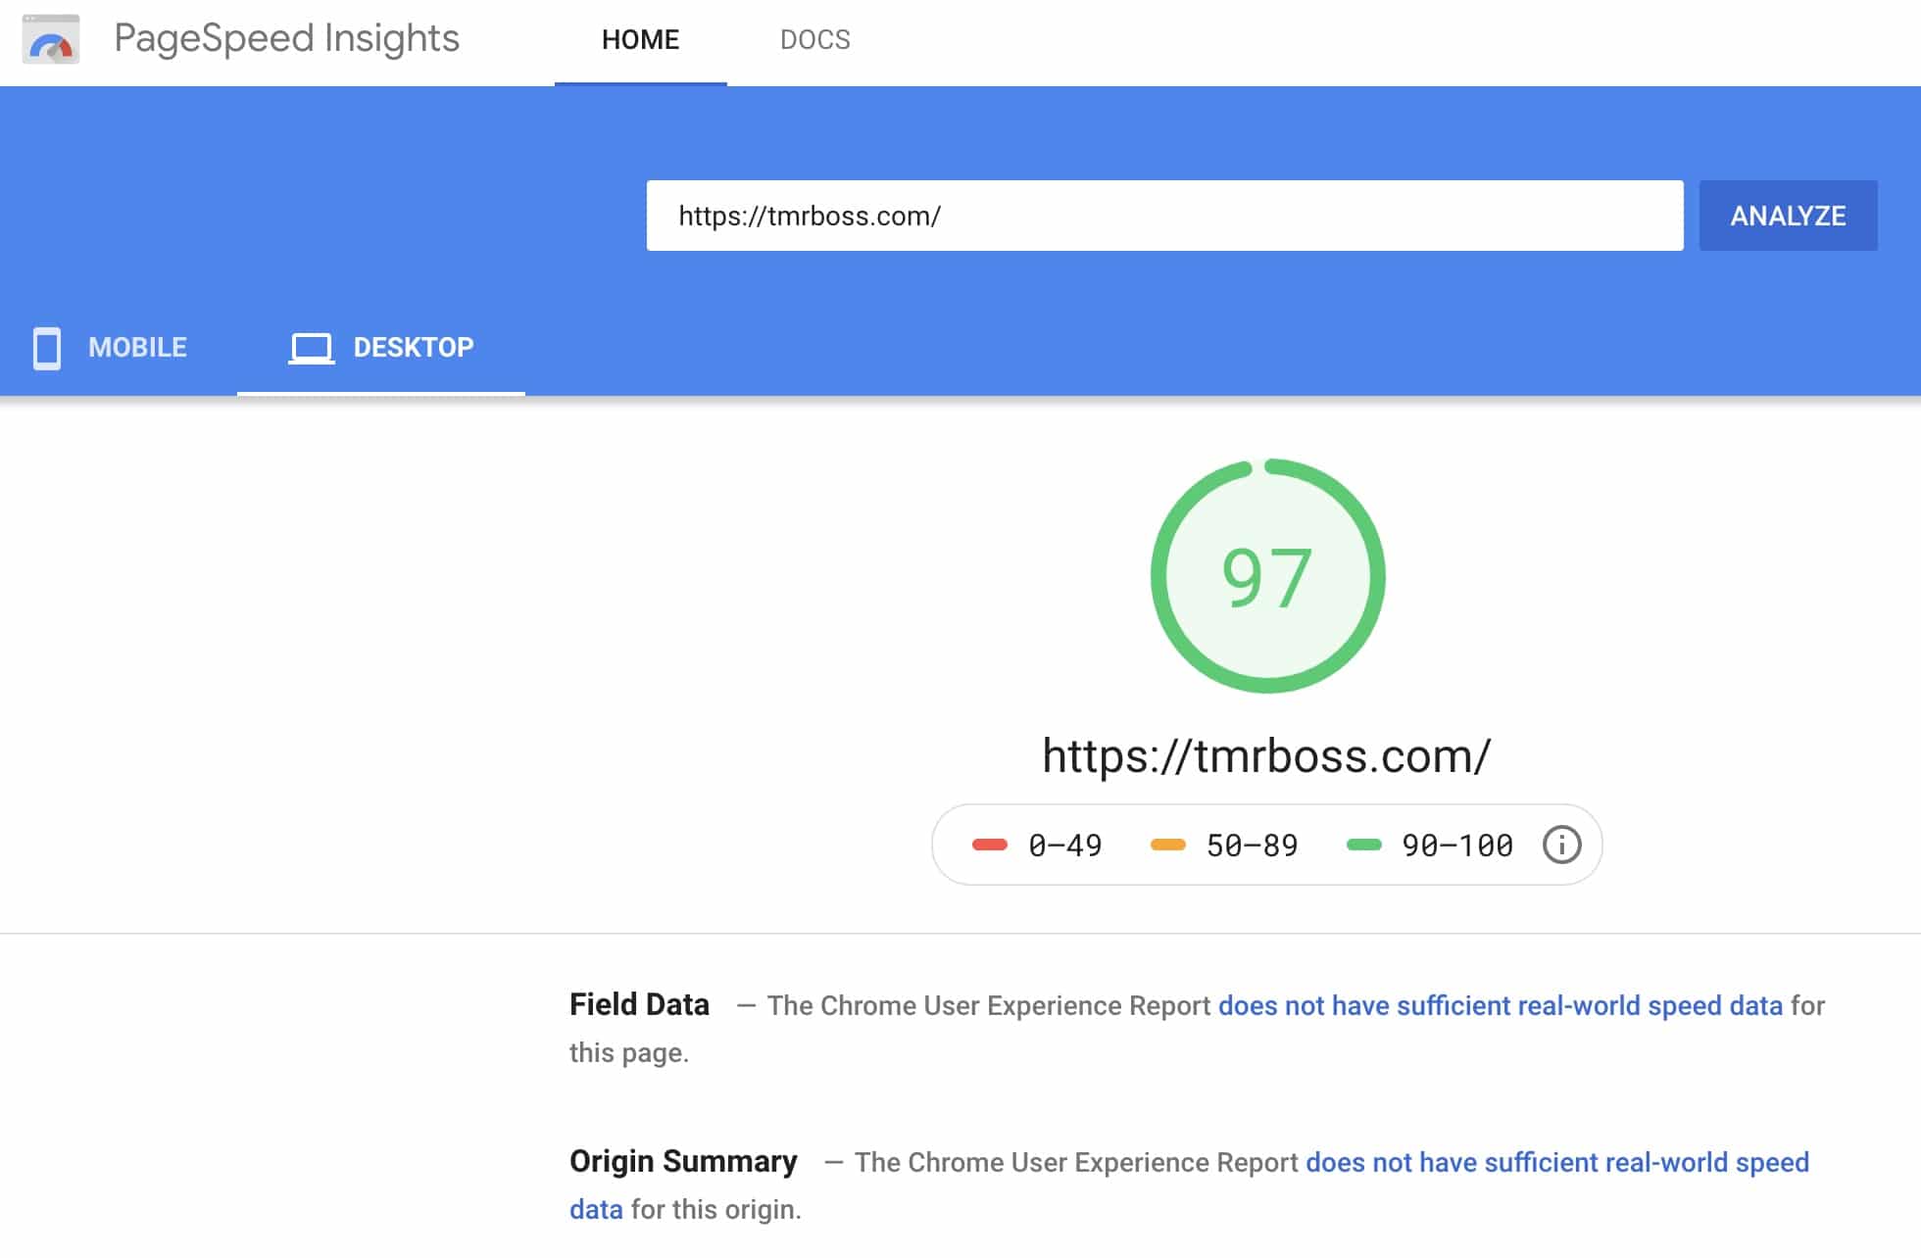Open Field Data insufficient speed data link

1500,1006
